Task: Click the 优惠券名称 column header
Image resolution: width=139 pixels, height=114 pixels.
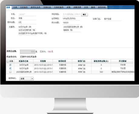Action: pos(24,61)
